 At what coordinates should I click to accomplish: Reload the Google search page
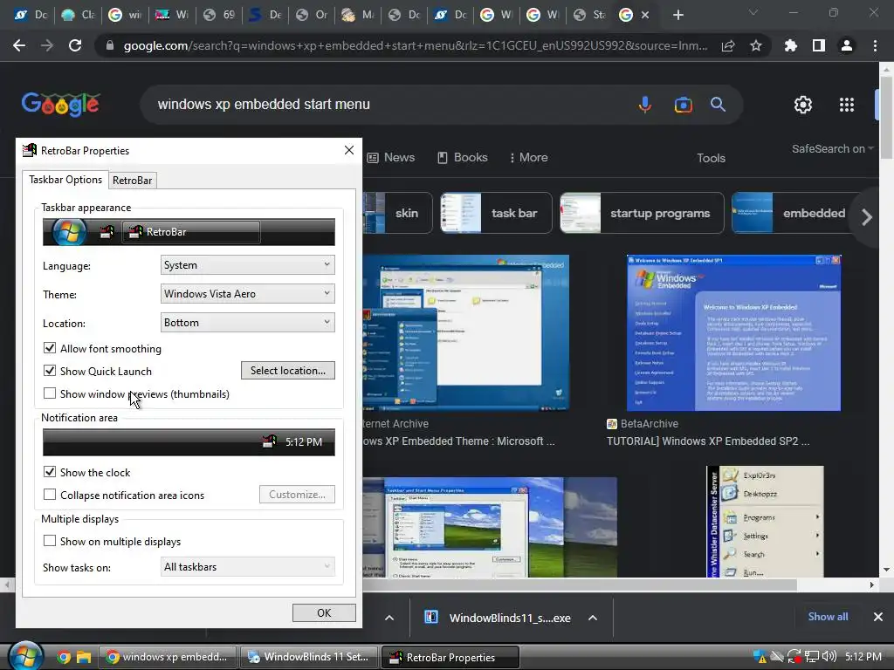75,45
